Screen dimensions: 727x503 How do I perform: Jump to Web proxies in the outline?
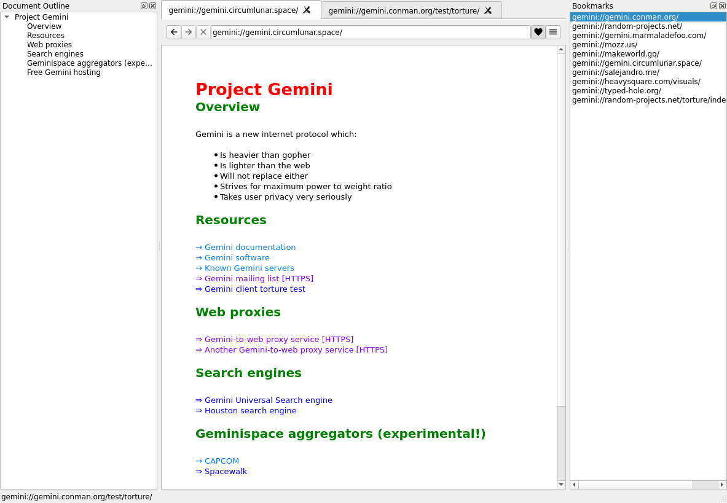tap(49, 44)
